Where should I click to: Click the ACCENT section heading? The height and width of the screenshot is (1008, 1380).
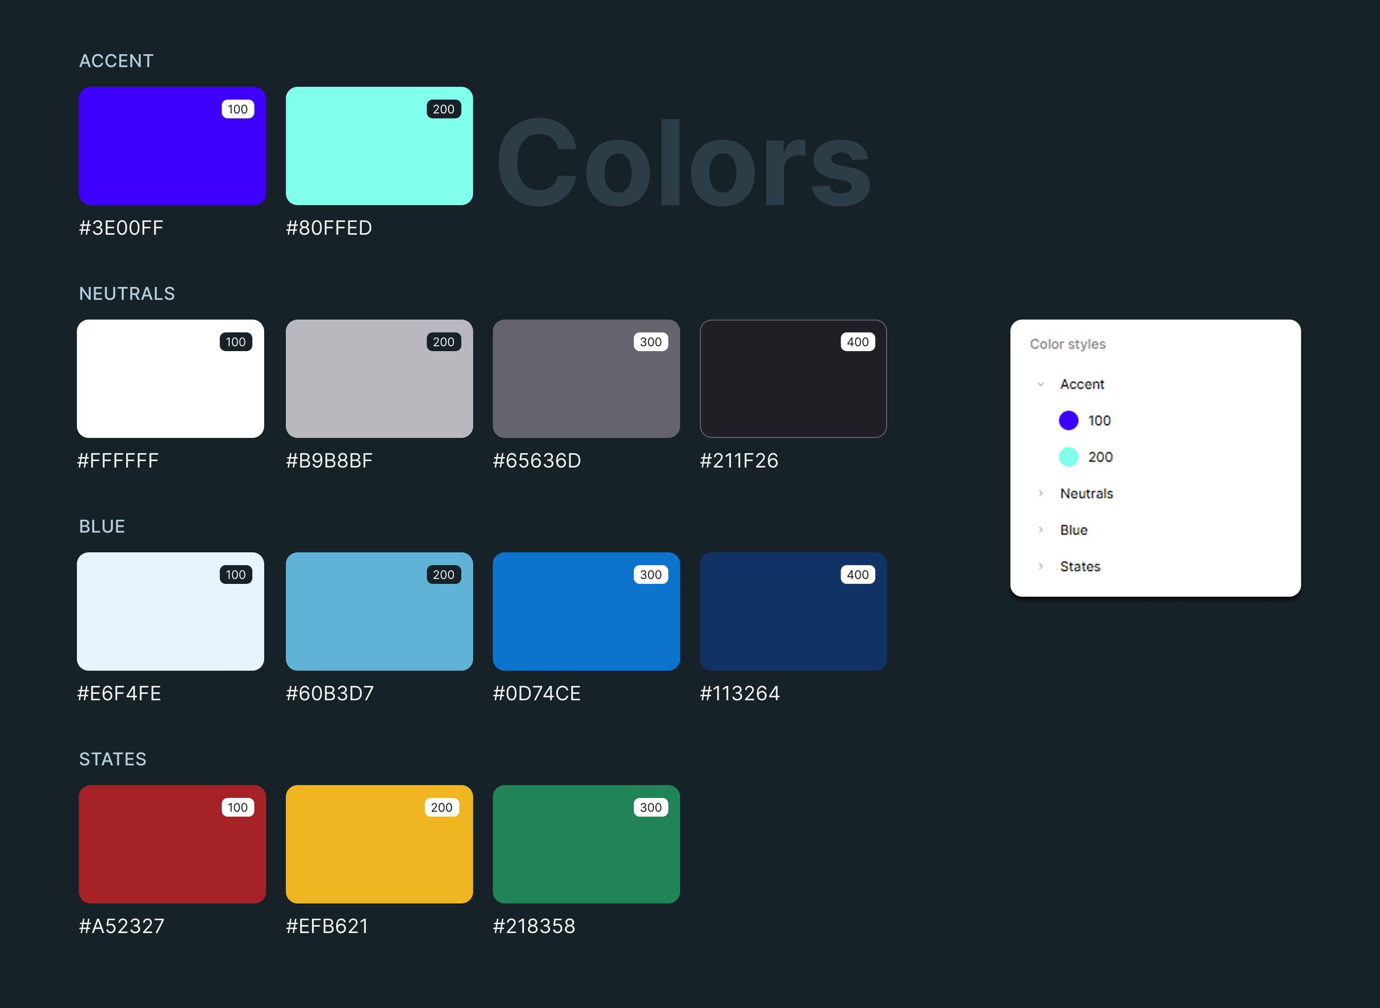[116, 61]
